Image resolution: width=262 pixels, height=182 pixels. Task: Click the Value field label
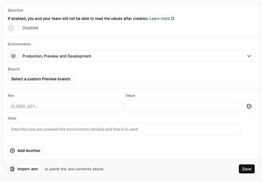pyautogui.click(x=130, y=96)
